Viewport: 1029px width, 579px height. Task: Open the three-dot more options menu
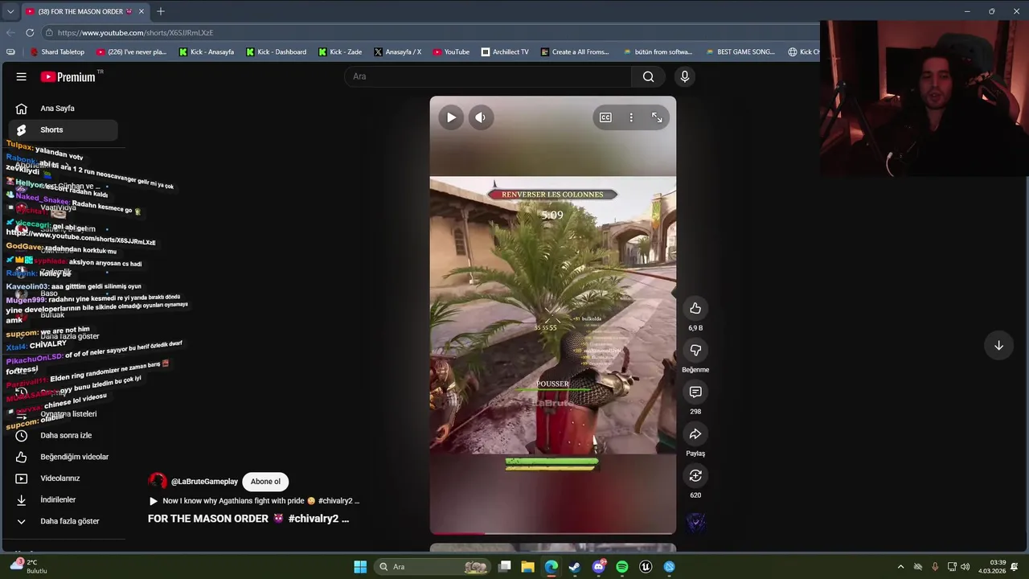[x=631, y=117]
